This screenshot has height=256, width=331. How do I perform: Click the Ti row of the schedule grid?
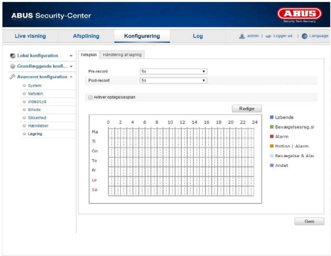pos(181,143)
